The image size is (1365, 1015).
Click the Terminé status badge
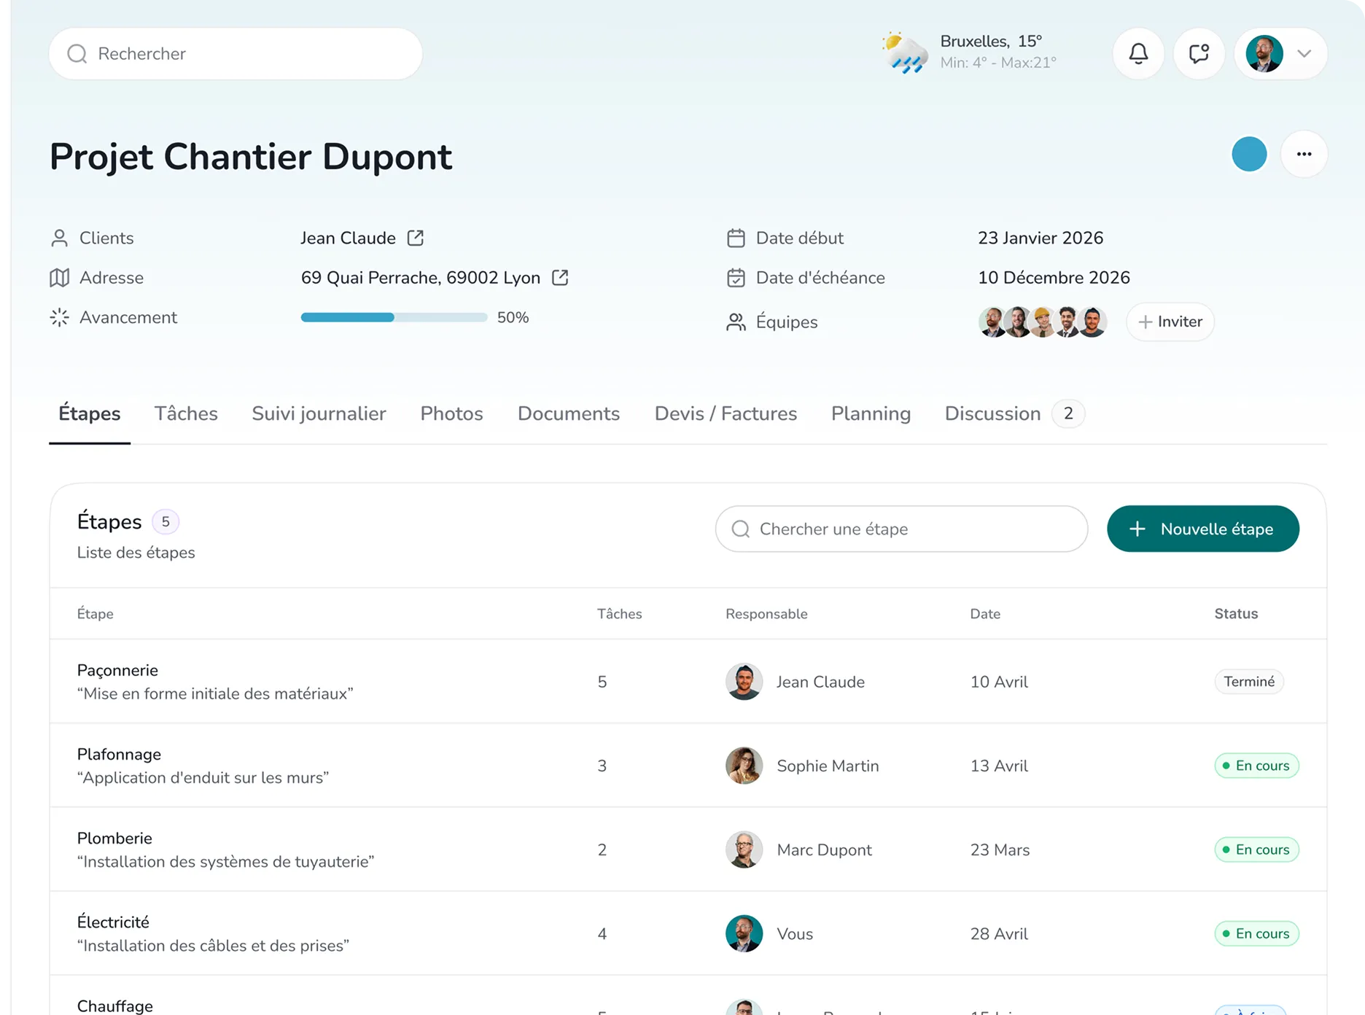(x=1249, y=682)
